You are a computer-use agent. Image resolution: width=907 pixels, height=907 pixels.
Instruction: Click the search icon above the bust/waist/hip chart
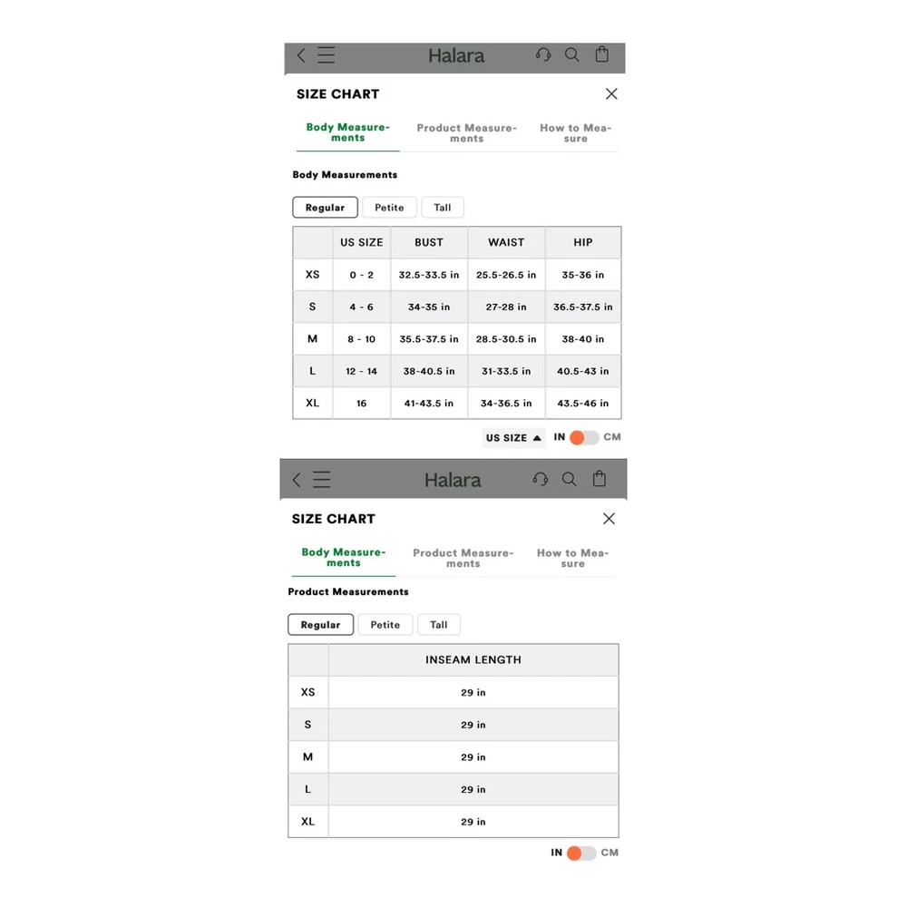[x=571, y=55]
